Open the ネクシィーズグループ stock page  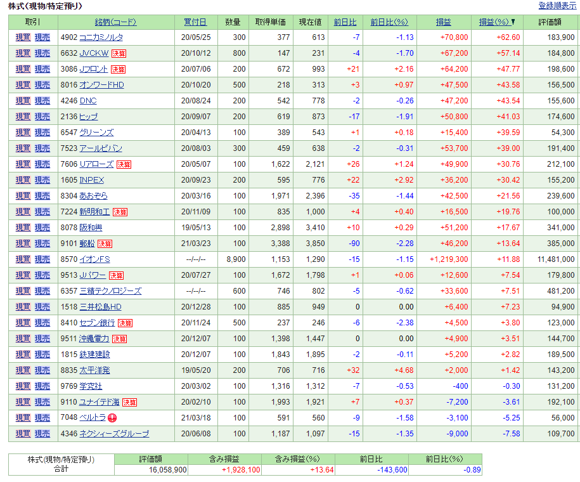[114, 434]
